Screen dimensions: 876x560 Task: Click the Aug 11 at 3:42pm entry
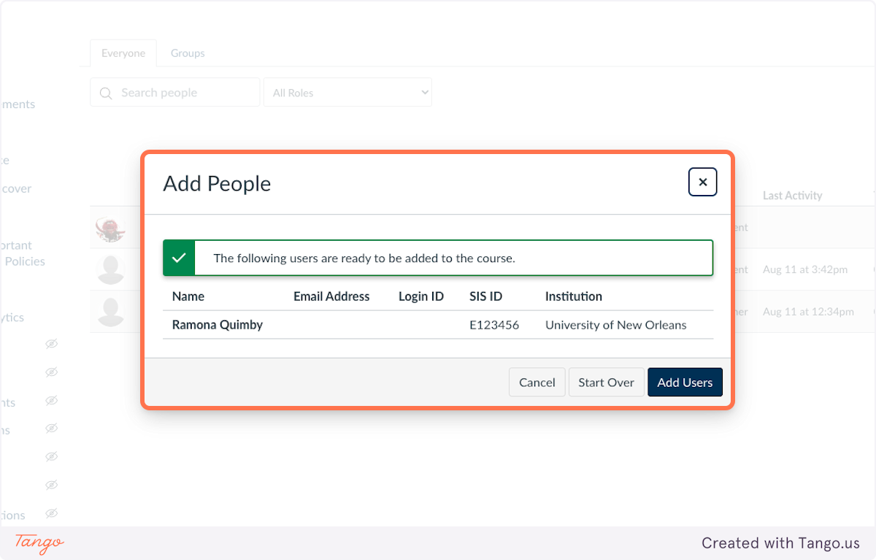click(x=805, y=269)
